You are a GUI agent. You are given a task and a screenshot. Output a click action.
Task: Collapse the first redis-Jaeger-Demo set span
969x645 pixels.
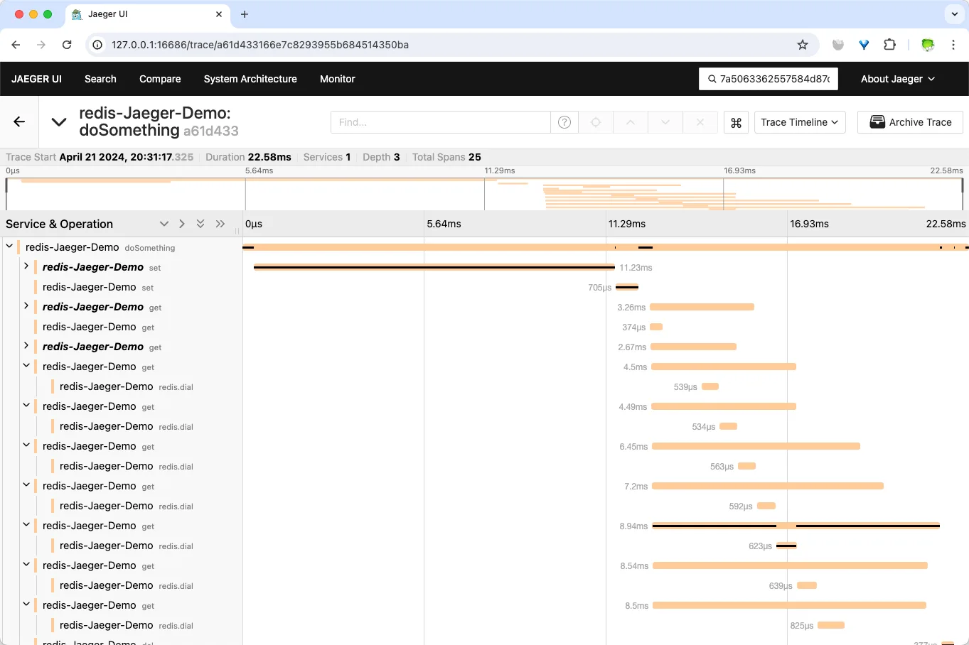pyautogui.click(x=26, y=267)
